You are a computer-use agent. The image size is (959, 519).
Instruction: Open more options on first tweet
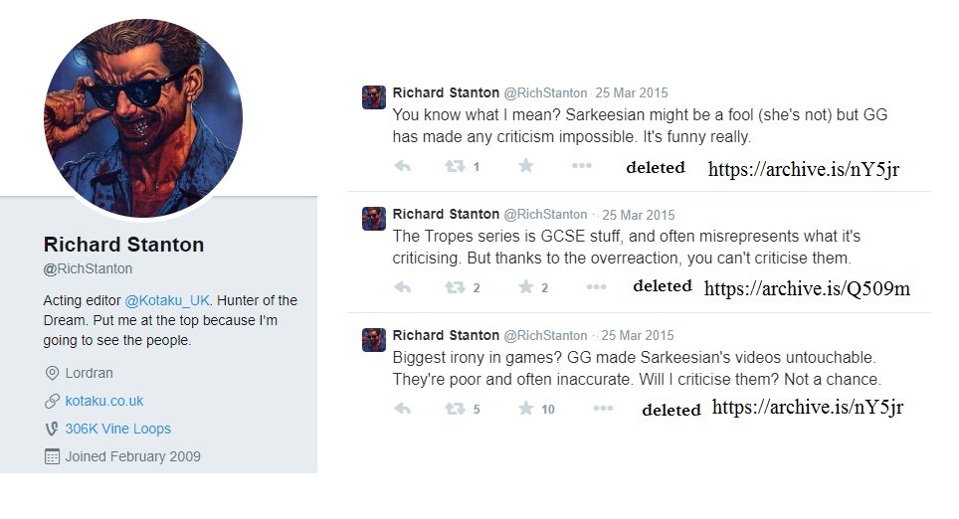pyautogui.click(x=581, y=165)
